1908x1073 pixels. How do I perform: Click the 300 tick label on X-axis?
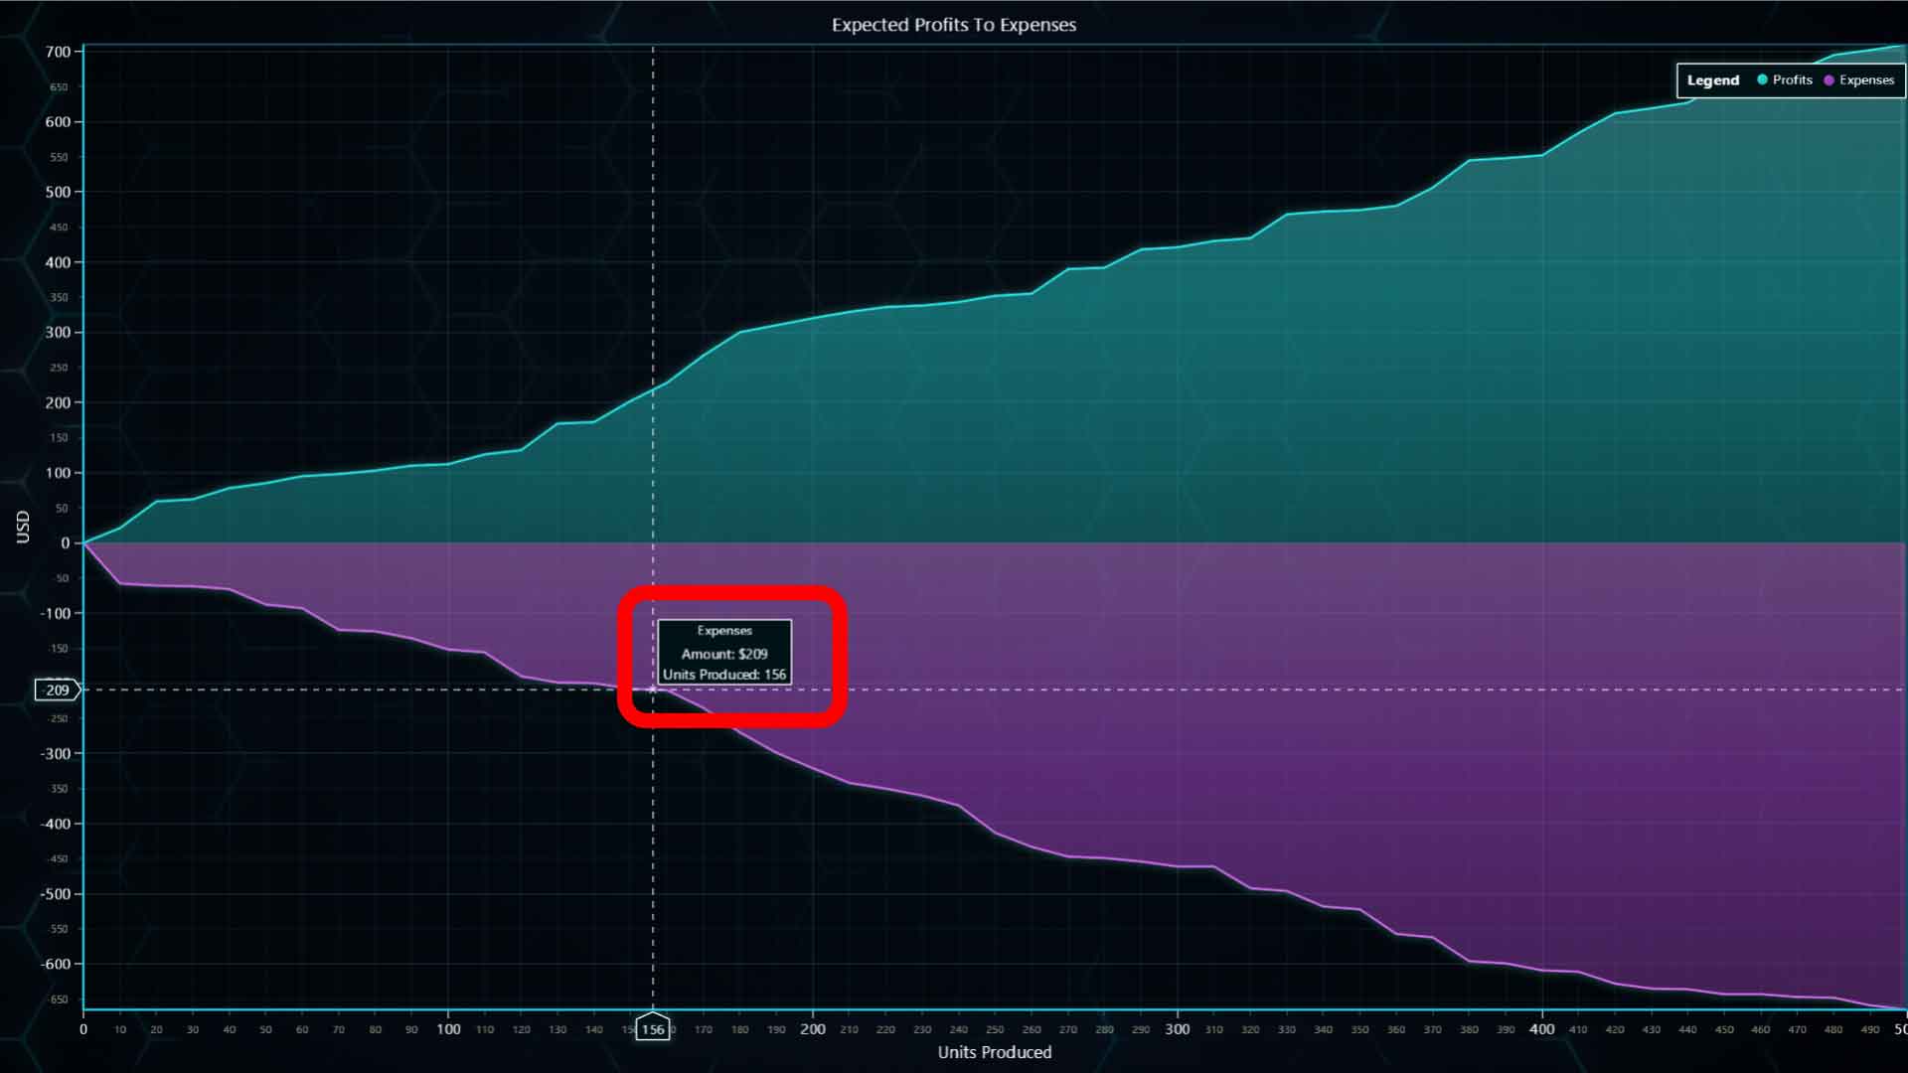[1178, 1029]
